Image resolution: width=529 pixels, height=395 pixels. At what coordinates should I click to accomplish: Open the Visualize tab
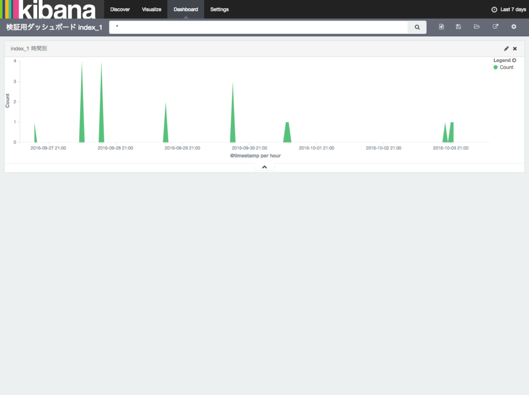coord(151,9)
